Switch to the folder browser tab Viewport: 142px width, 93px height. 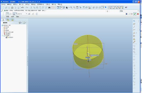click(x=8, y=20)
